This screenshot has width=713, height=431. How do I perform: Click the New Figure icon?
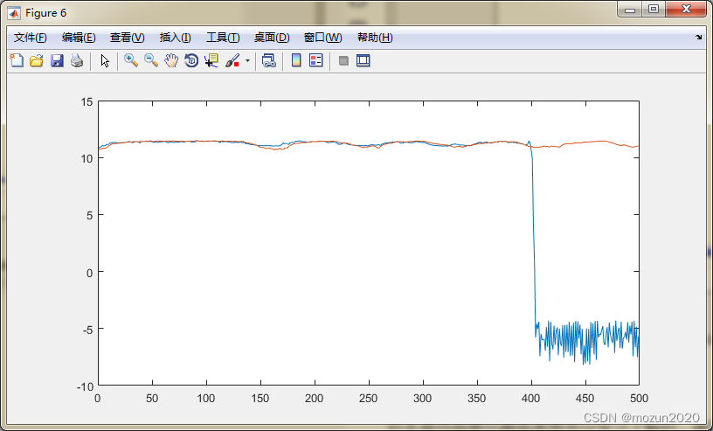tap(17, 60)
